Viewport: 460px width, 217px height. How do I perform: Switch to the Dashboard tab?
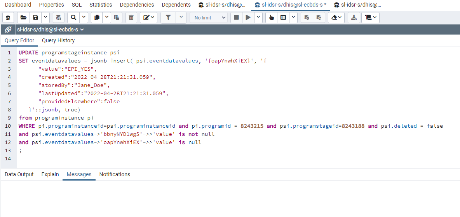[18, 5]
